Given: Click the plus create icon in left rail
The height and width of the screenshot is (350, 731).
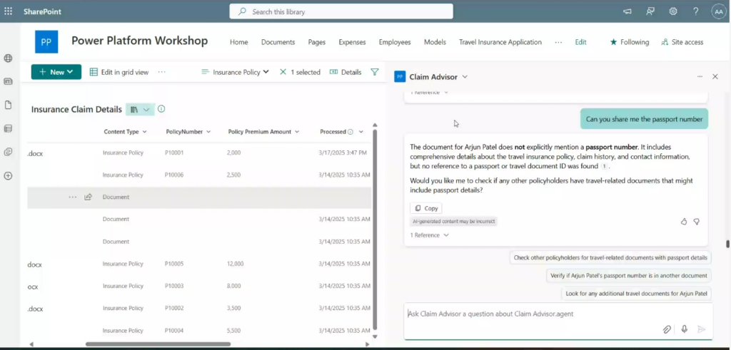Looking at the screenshot, I should (x=8, y=176).
